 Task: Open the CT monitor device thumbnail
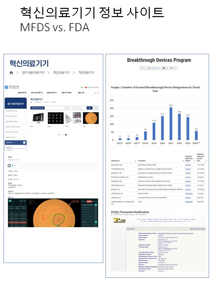point(38,118)
